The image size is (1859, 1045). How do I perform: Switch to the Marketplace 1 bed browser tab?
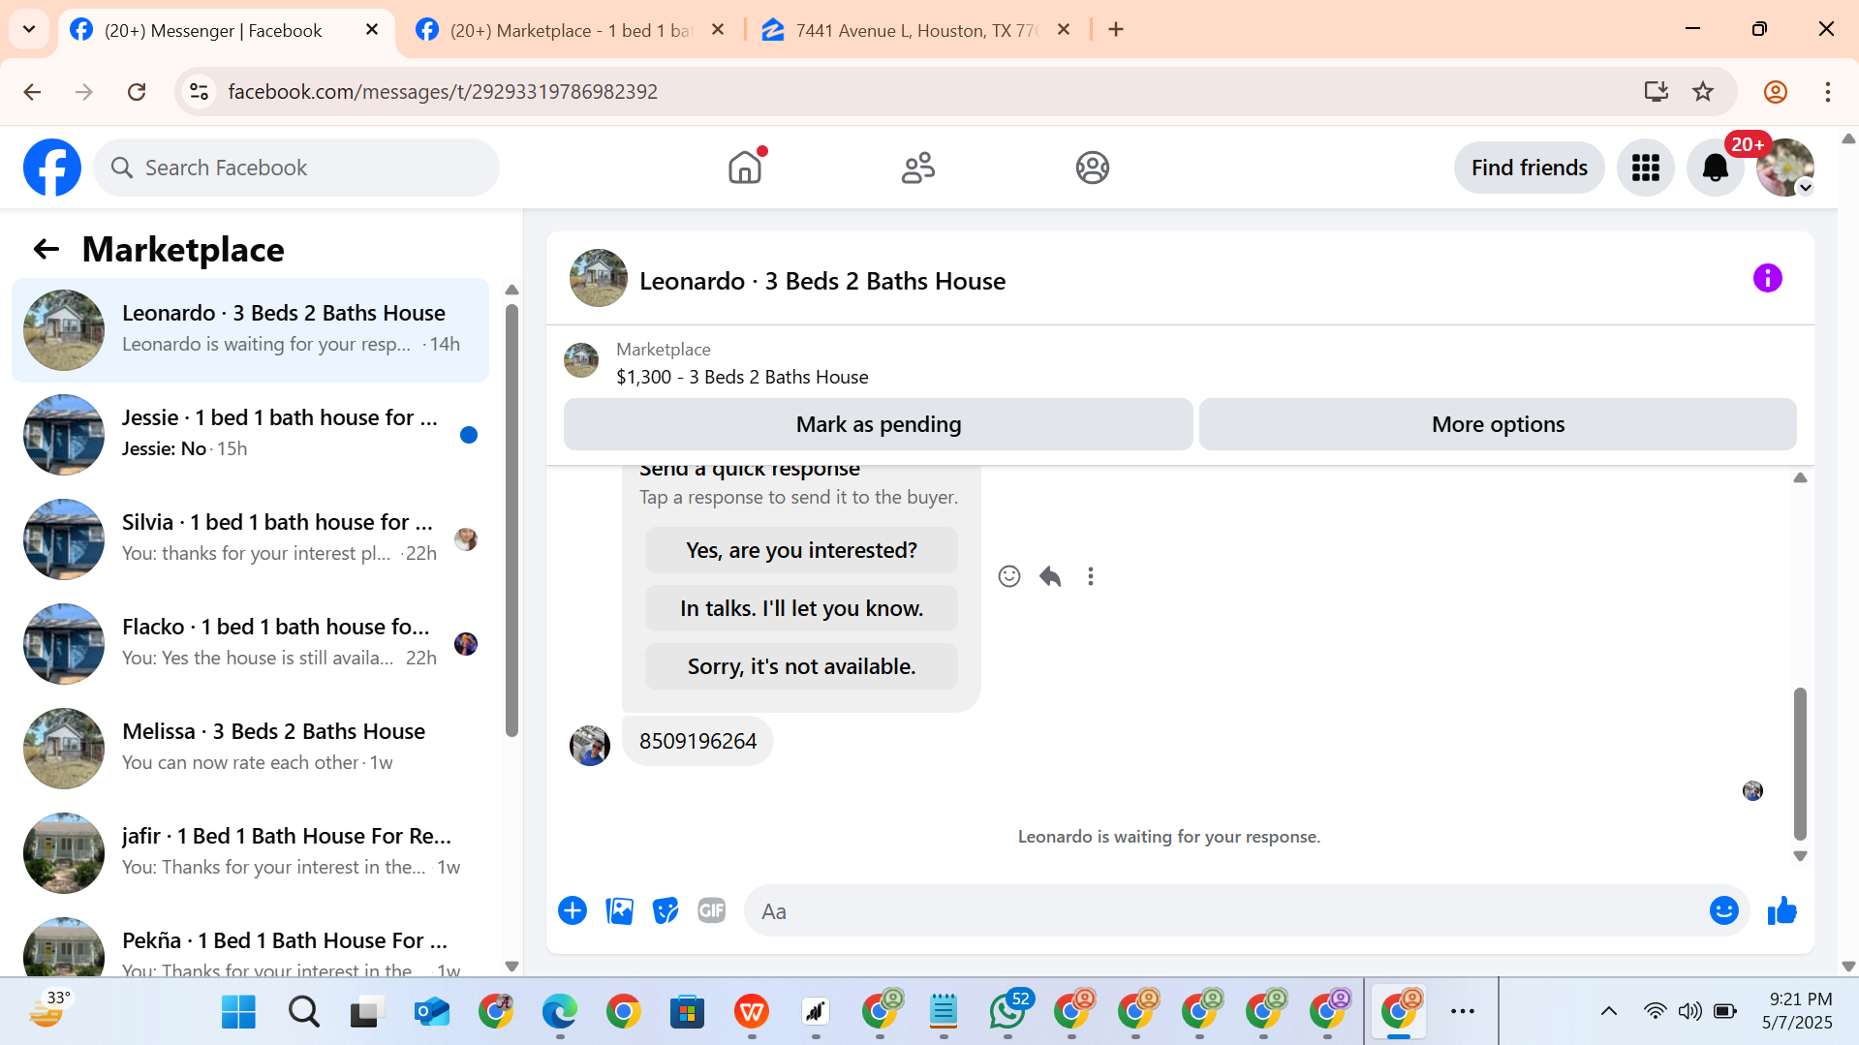tap(573, 30)
